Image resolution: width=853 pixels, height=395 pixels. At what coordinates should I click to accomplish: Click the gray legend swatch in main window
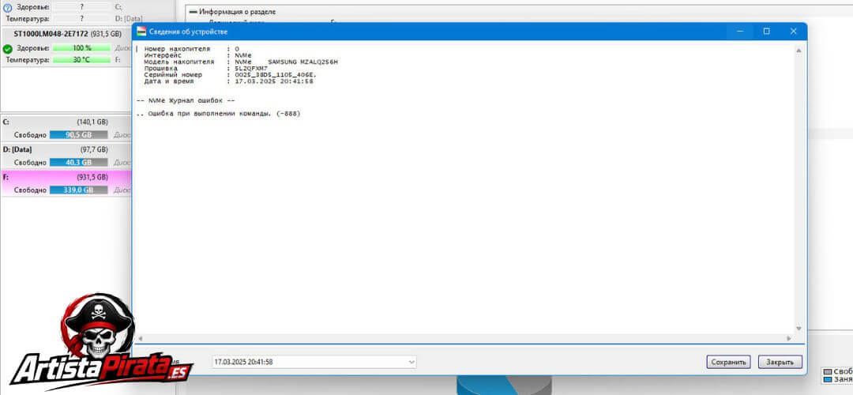[x=828, y=371]
